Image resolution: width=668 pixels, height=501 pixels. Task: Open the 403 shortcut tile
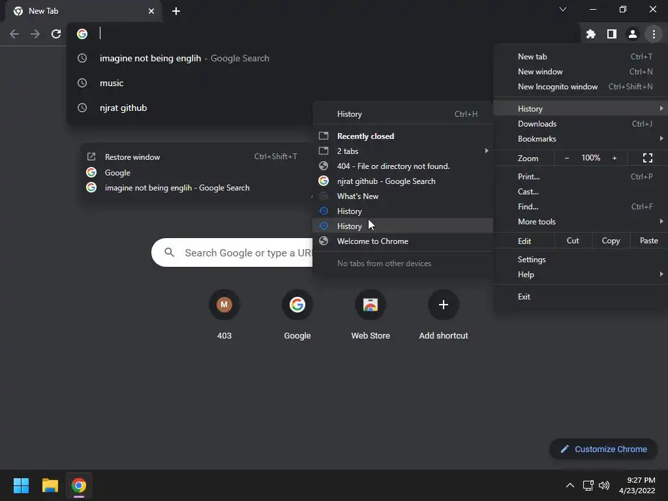pyautogui.click(x=224, y=314)
